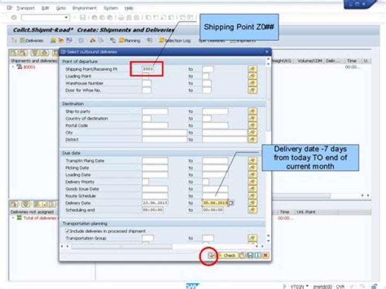Open the command field dropdown arrow
The image size is (386, 289).
pos(66,18)
